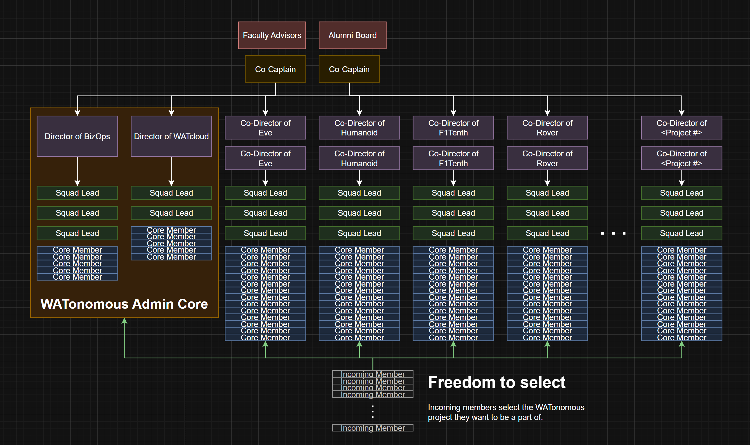Select first Squad Lead under Director of BizOps
The width and height of the screenshot is (750, 445).
point(77,193)
